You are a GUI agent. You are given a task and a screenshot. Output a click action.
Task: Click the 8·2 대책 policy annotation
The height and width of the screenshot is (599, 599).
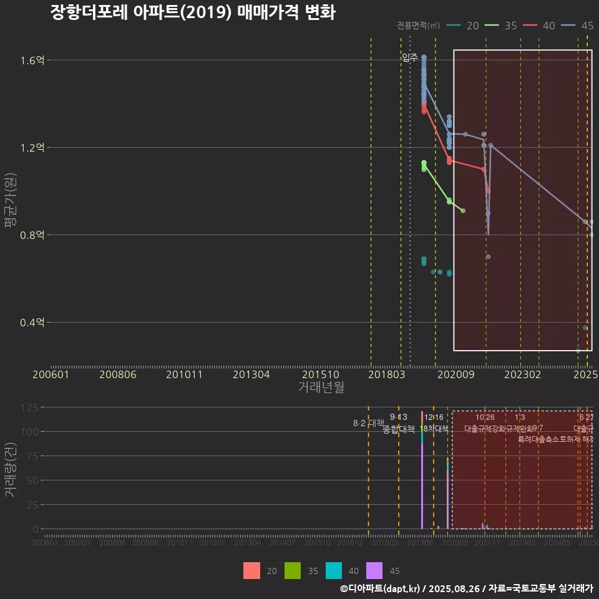pyautogui.click(x=368, y=423)
